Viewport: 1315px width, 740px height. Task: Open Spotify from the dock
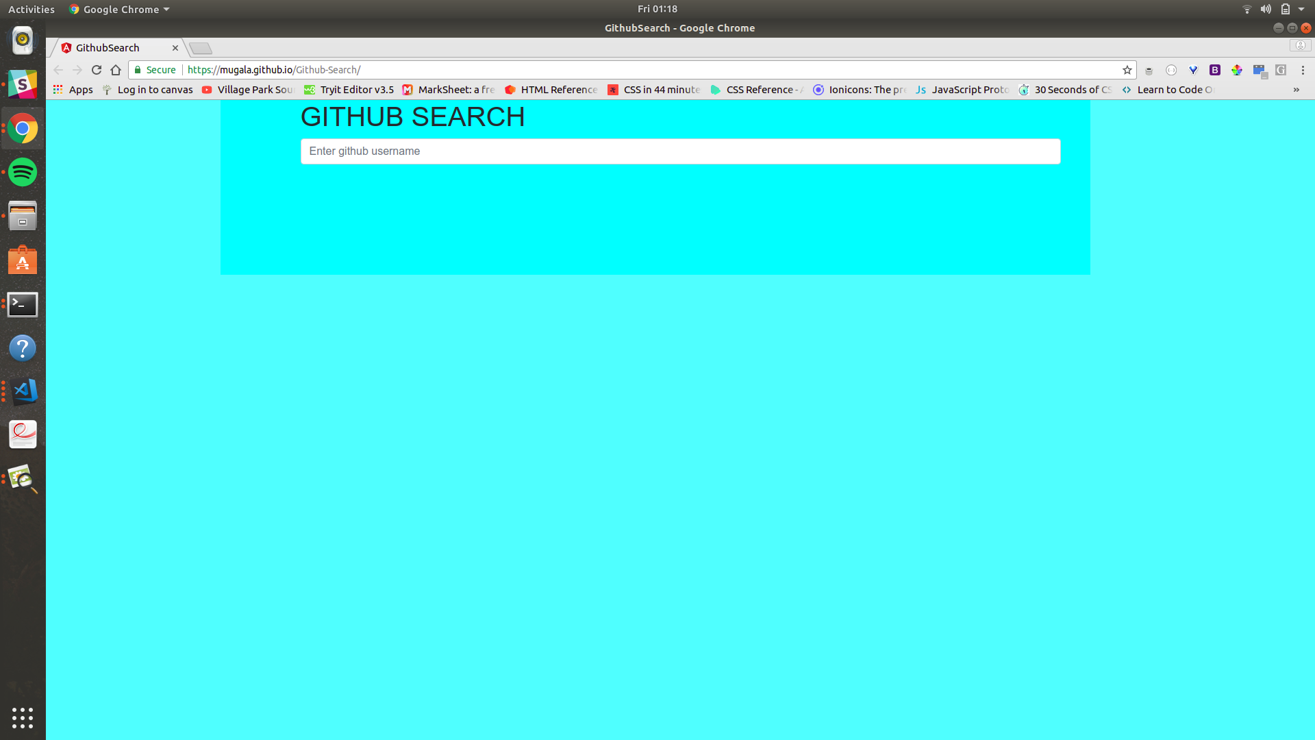click(23, 172)
